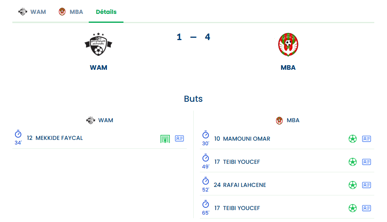Switch to the WAM tab

[x=32, y=12]
